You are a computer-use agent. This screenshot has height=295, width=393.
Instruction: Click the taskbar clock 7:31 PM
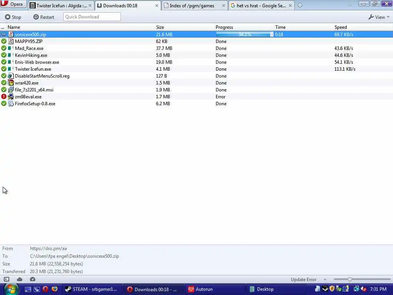point(378,289)
